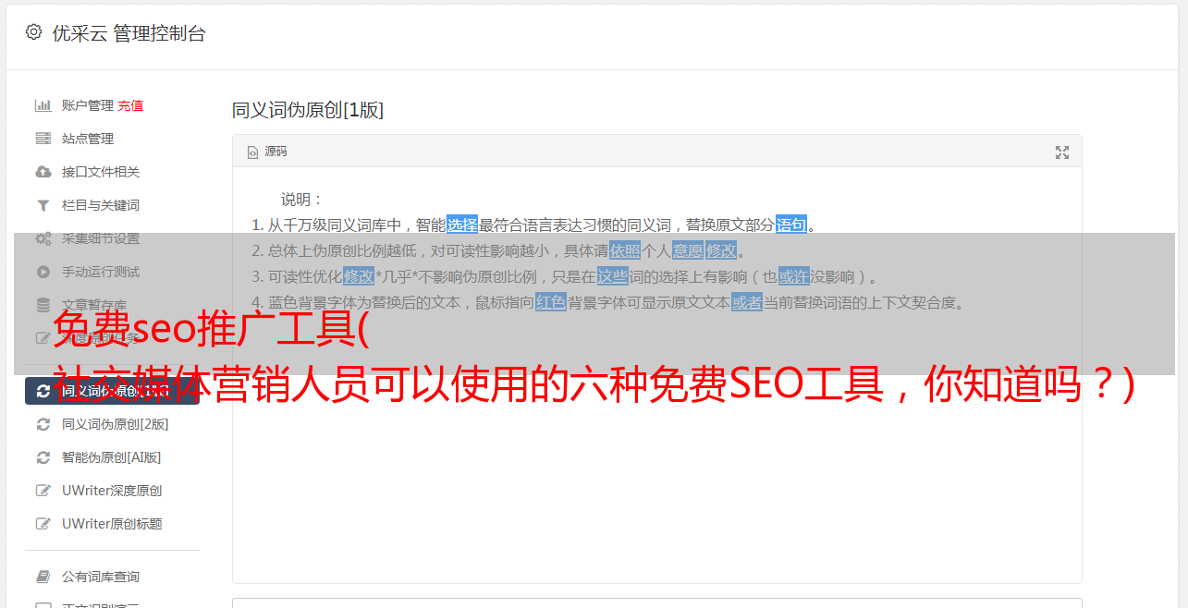
Task: Click the edit icon beside UWriter深度原创
Action: pyautogui.click(x=43, y=491)
